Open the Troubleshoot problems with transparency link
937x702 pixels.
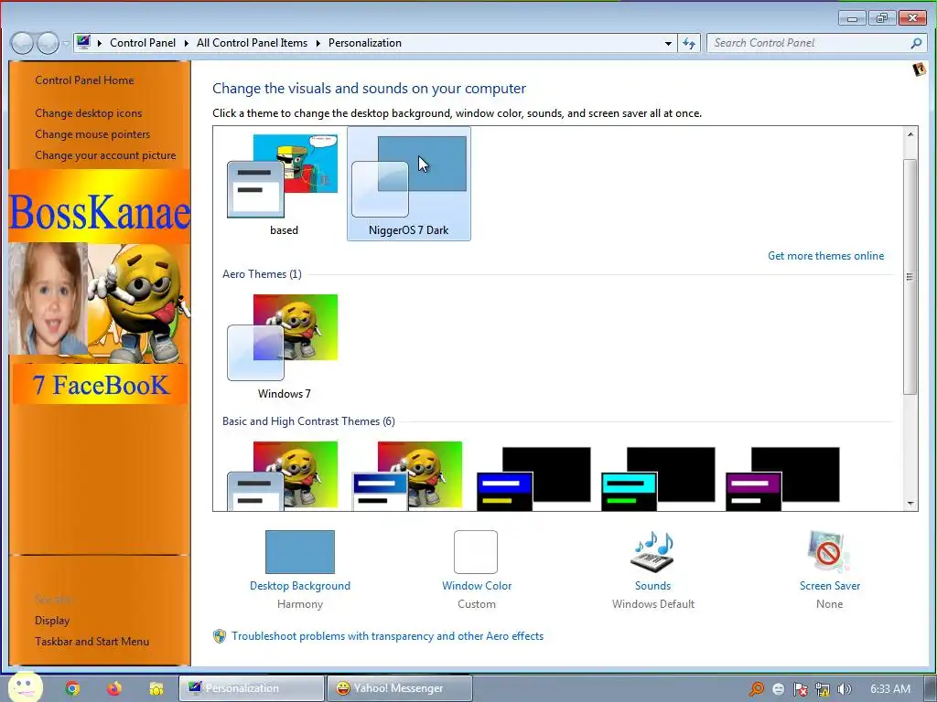pyautogui.click(x=388, y=636)
